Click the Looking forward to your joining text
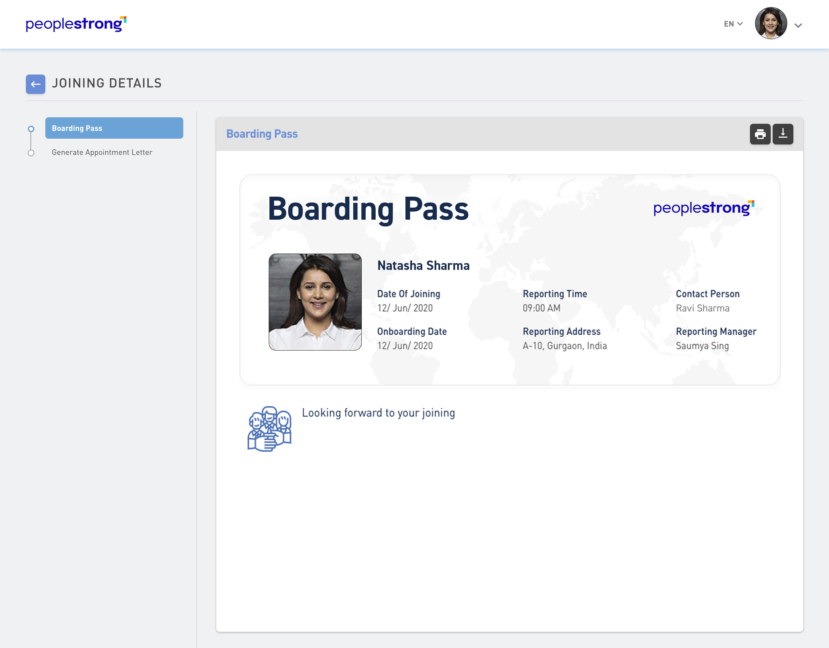 pyautogui.click(x=378, y=413)
